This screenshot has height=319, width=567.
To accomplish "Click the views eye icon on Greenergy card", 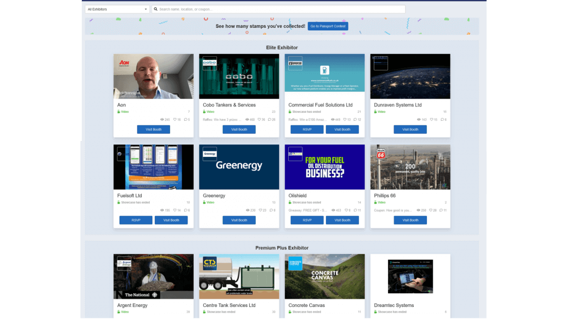I will pyautogui.click(x=248, y=210).
